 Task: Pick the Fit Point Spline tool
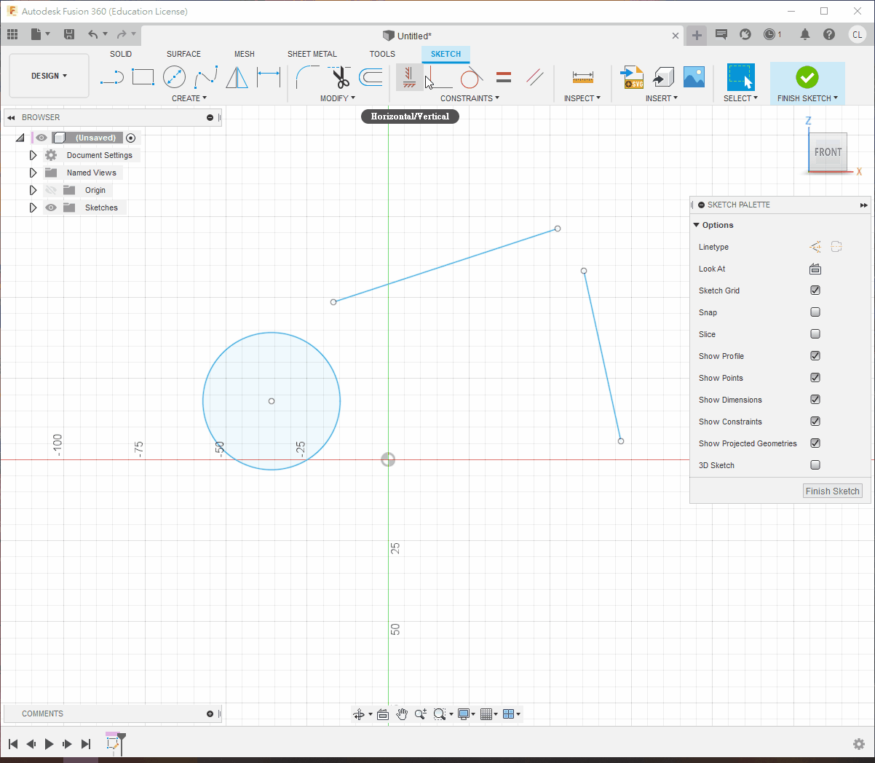tap(206, 76)
